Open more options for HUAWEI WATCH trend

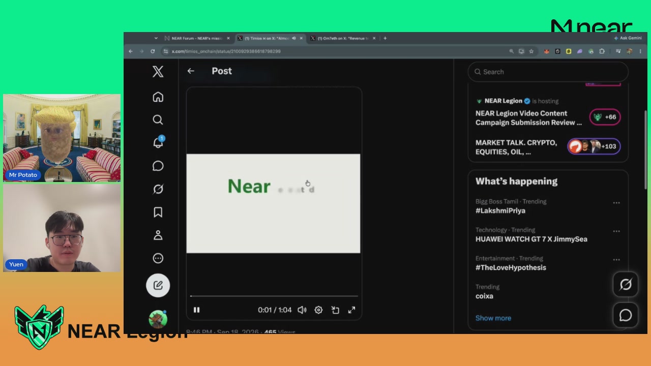point(616,231)
